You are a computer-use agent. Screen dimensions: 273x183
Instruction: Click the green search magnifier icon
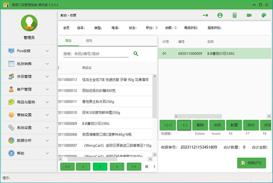(x=136, y=54)
